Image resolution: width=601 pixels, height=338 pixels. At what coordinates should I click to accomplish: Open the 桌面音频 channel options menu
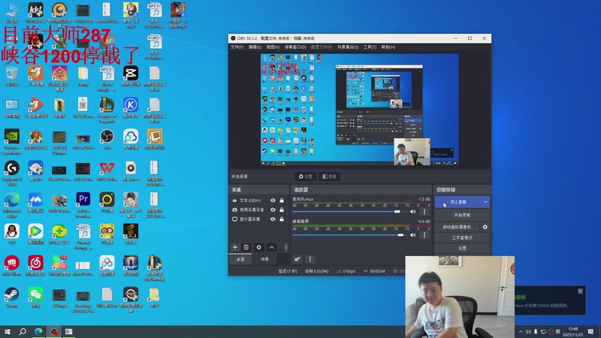(x=424, y=235)
